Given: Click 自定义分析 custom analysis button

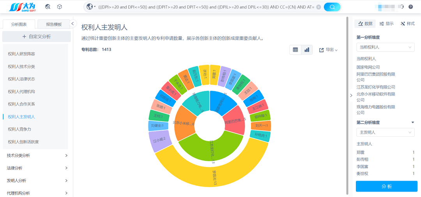Looking at the screenshot, I should point(37,37).
